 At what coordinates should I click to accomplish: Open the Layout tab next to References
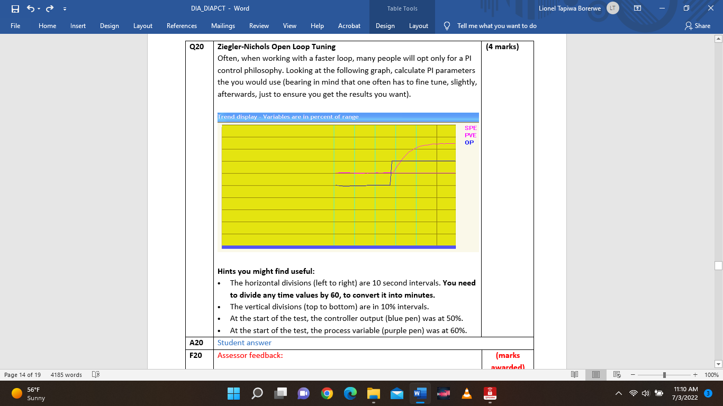[143, 25]
